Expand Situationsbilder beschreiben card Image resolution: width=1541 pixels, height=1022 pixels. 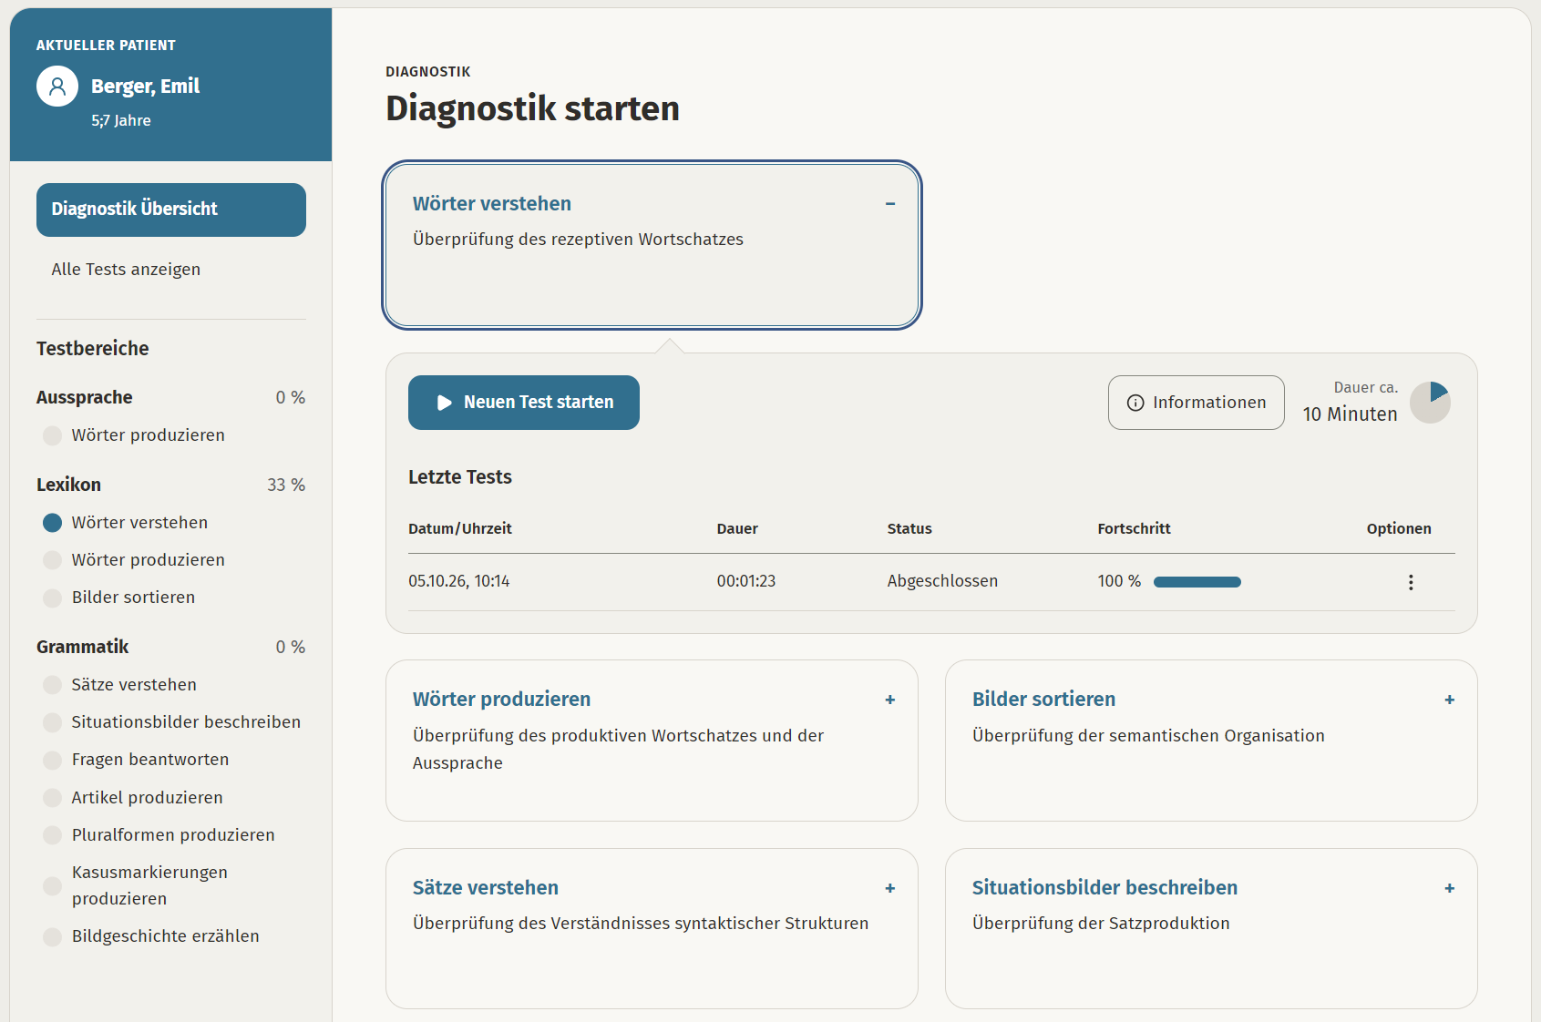(1450, 888)
